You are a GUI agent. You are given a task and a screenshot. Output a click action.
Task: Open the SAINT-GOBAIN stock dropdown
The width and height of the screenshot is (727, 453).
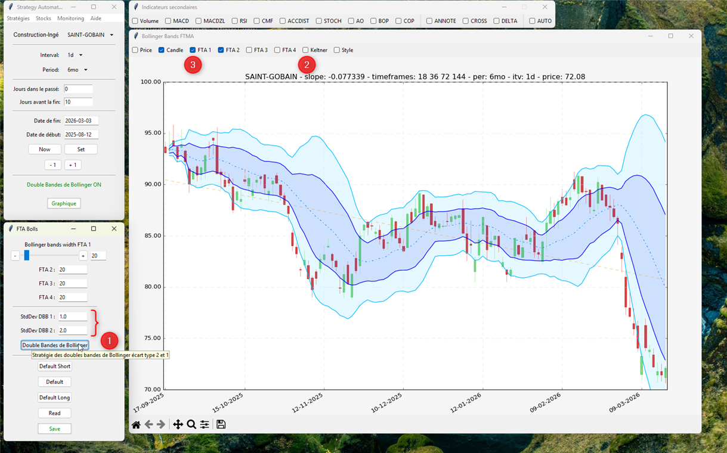[x=90, y=35]
